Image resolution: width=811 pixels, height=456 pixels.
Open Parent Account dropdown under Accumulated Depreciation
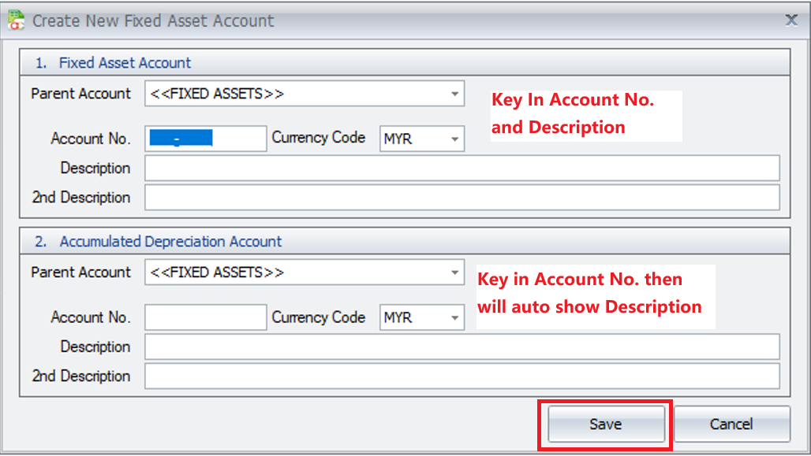point(454,272)
